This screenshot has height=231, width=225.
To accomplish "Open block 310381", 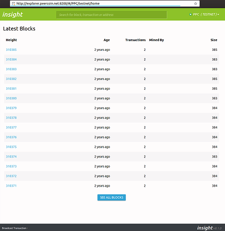I will pyautogui.click(x=11, y=89).
